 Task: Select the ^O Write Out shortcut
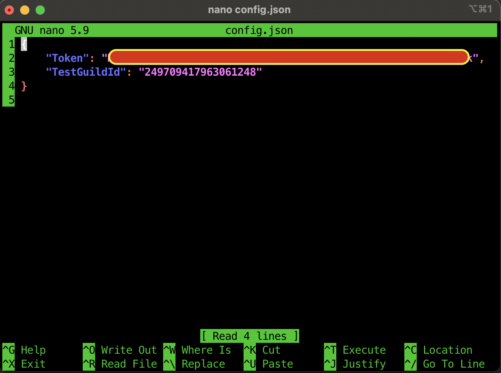pos(120,350)
